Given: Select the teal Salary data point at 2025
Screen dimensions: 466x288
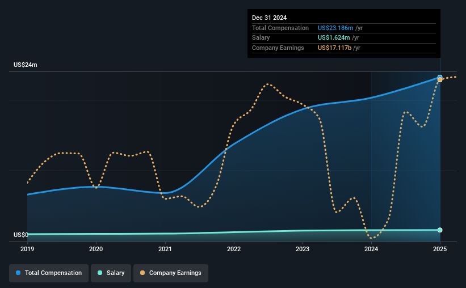Looking at the screenshot, I should tap(440, 230).
